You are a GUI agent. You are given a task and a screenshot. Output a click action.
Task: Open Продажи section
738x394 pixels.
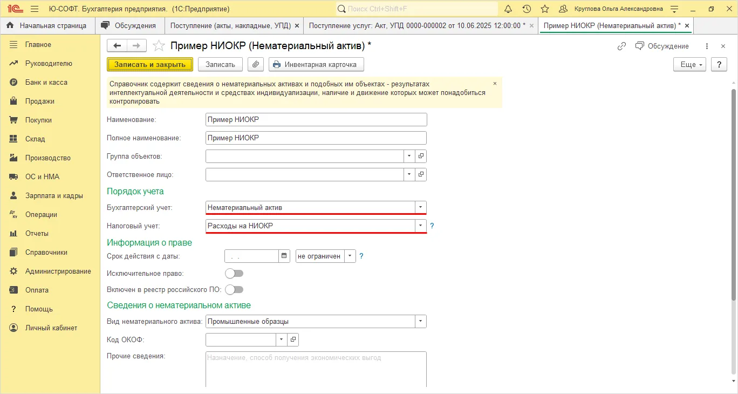click(x=40, y=101)
